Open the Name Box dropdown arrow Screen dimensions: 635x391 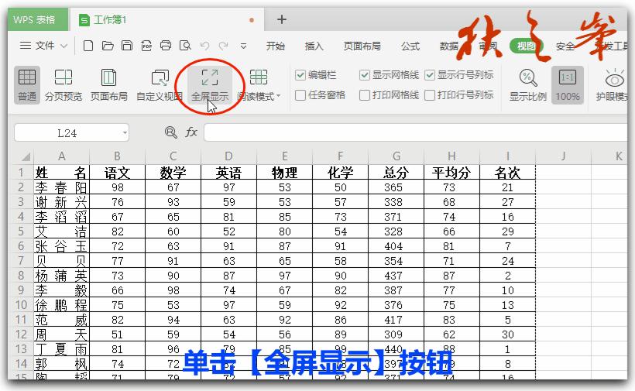tap(125, 132)
